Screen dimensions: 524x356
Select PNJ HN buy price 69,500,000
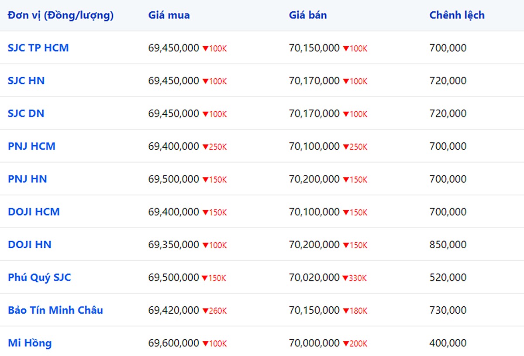[174, 179]
